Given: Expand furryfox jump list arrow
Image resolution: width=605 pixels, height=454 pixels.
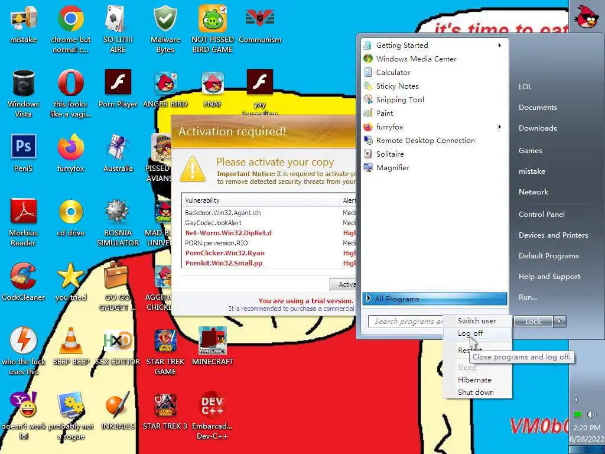Looking at the screenshot, I should click(500, 127).
